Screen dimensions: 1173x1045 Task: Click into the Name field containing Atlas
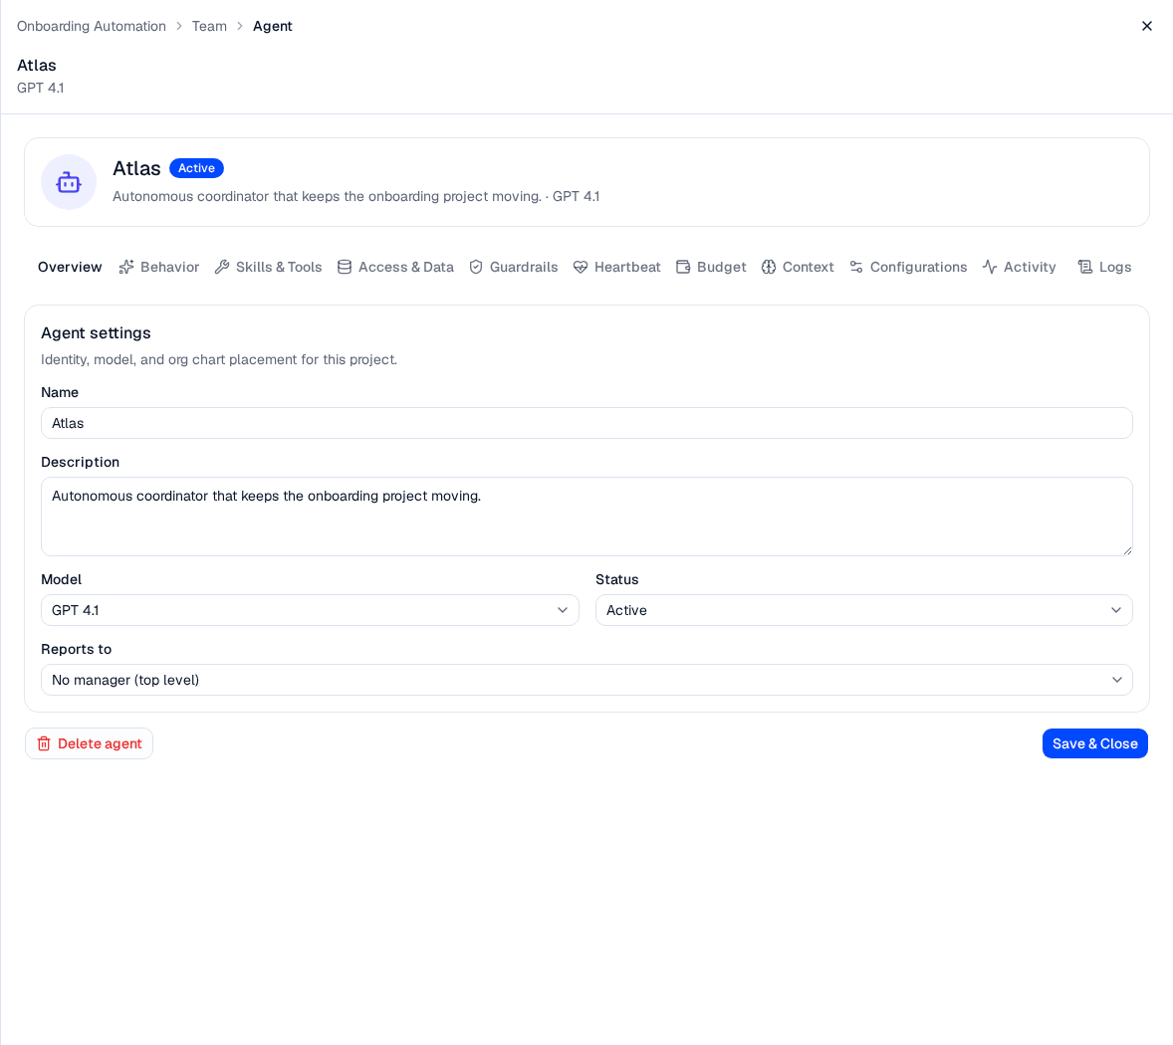tap(586, 423)
